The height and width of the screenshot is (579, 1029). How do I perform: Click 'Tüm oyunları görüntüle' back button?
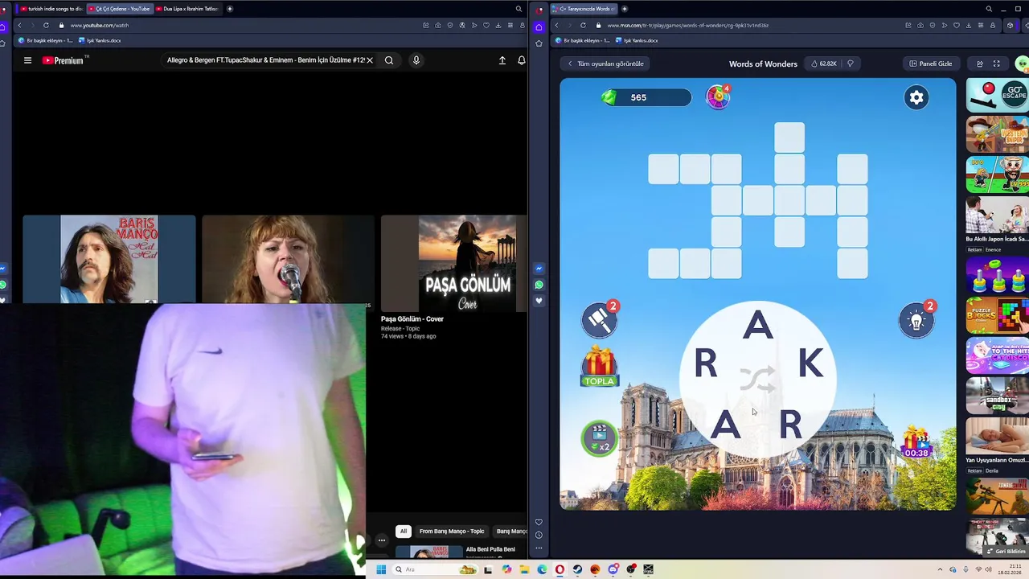point(606,64)
